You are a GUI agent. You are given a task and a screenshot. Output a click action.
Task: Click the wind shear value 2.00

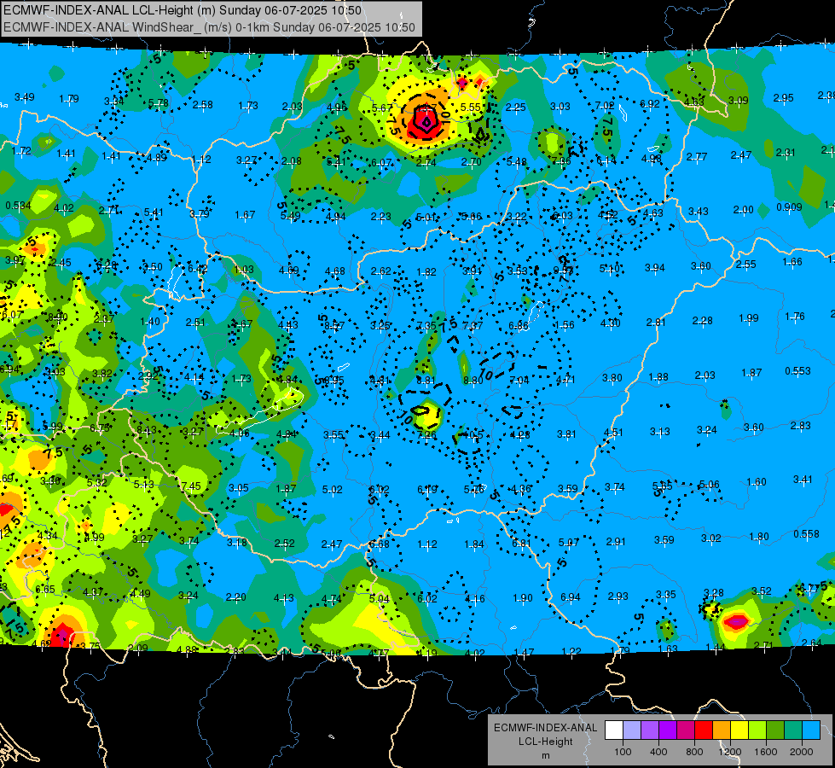pos(744,210)
